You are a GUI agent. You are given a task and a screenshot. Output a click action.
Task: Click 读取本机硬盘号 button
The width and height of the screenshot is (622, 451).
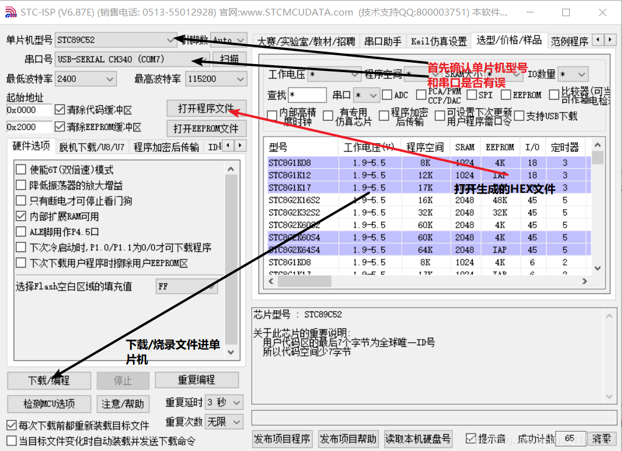click(418, 439)
